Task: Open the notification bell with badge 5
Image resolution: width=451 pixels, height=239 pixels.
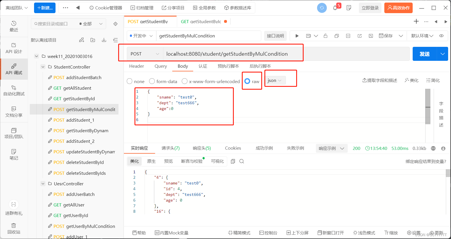Action: click(335, 8)
